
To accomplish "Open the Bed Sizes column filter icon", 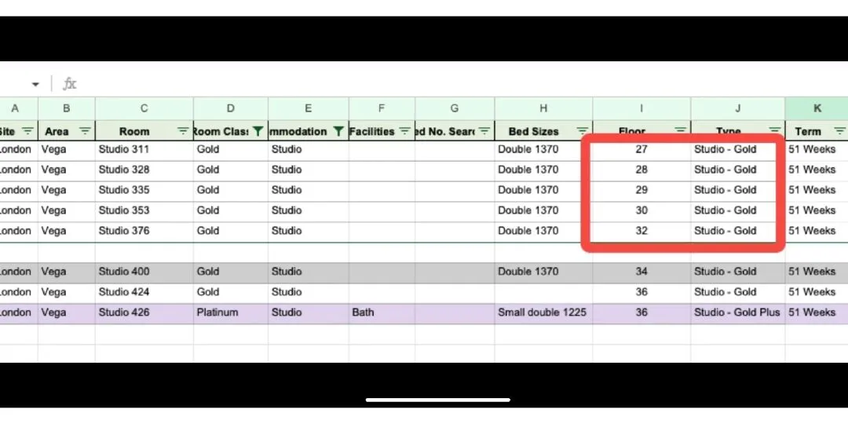I will [582, 131].
